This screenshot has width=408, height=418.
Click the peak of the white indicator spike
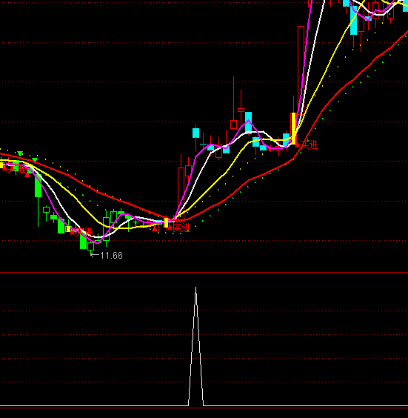[x=195, y=288]
